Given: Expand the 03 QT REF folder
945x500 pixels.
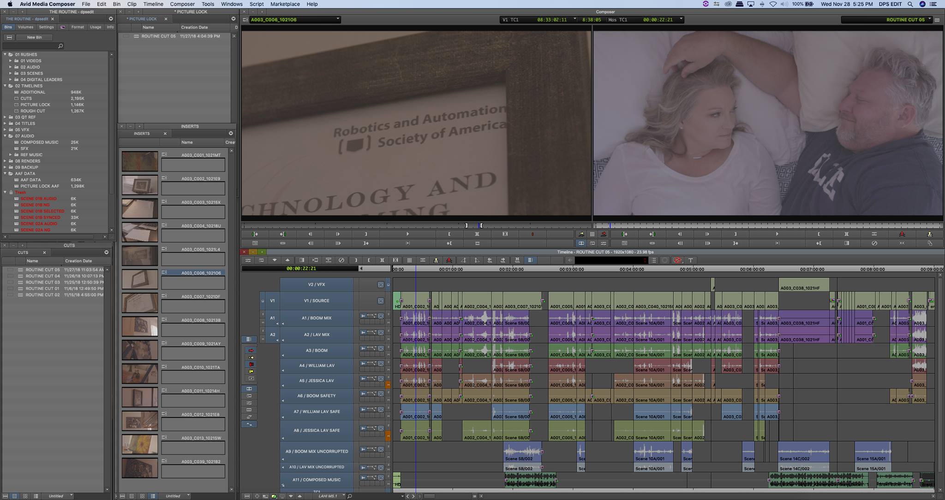Looking at the screenshot, I should pos(6,117).
